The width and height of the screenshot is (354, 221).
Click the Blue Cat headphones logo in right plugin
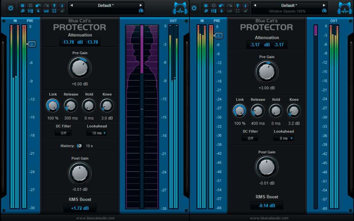point(345,8)
